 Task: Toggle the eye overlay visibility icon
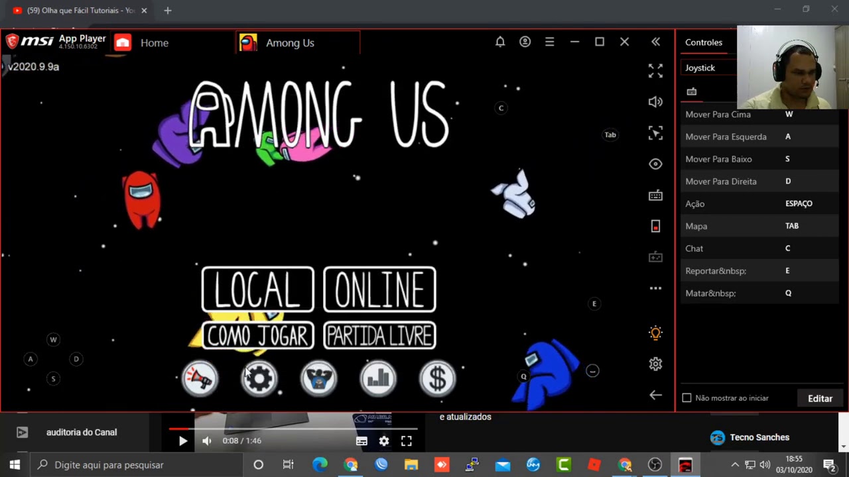point(655,164)
